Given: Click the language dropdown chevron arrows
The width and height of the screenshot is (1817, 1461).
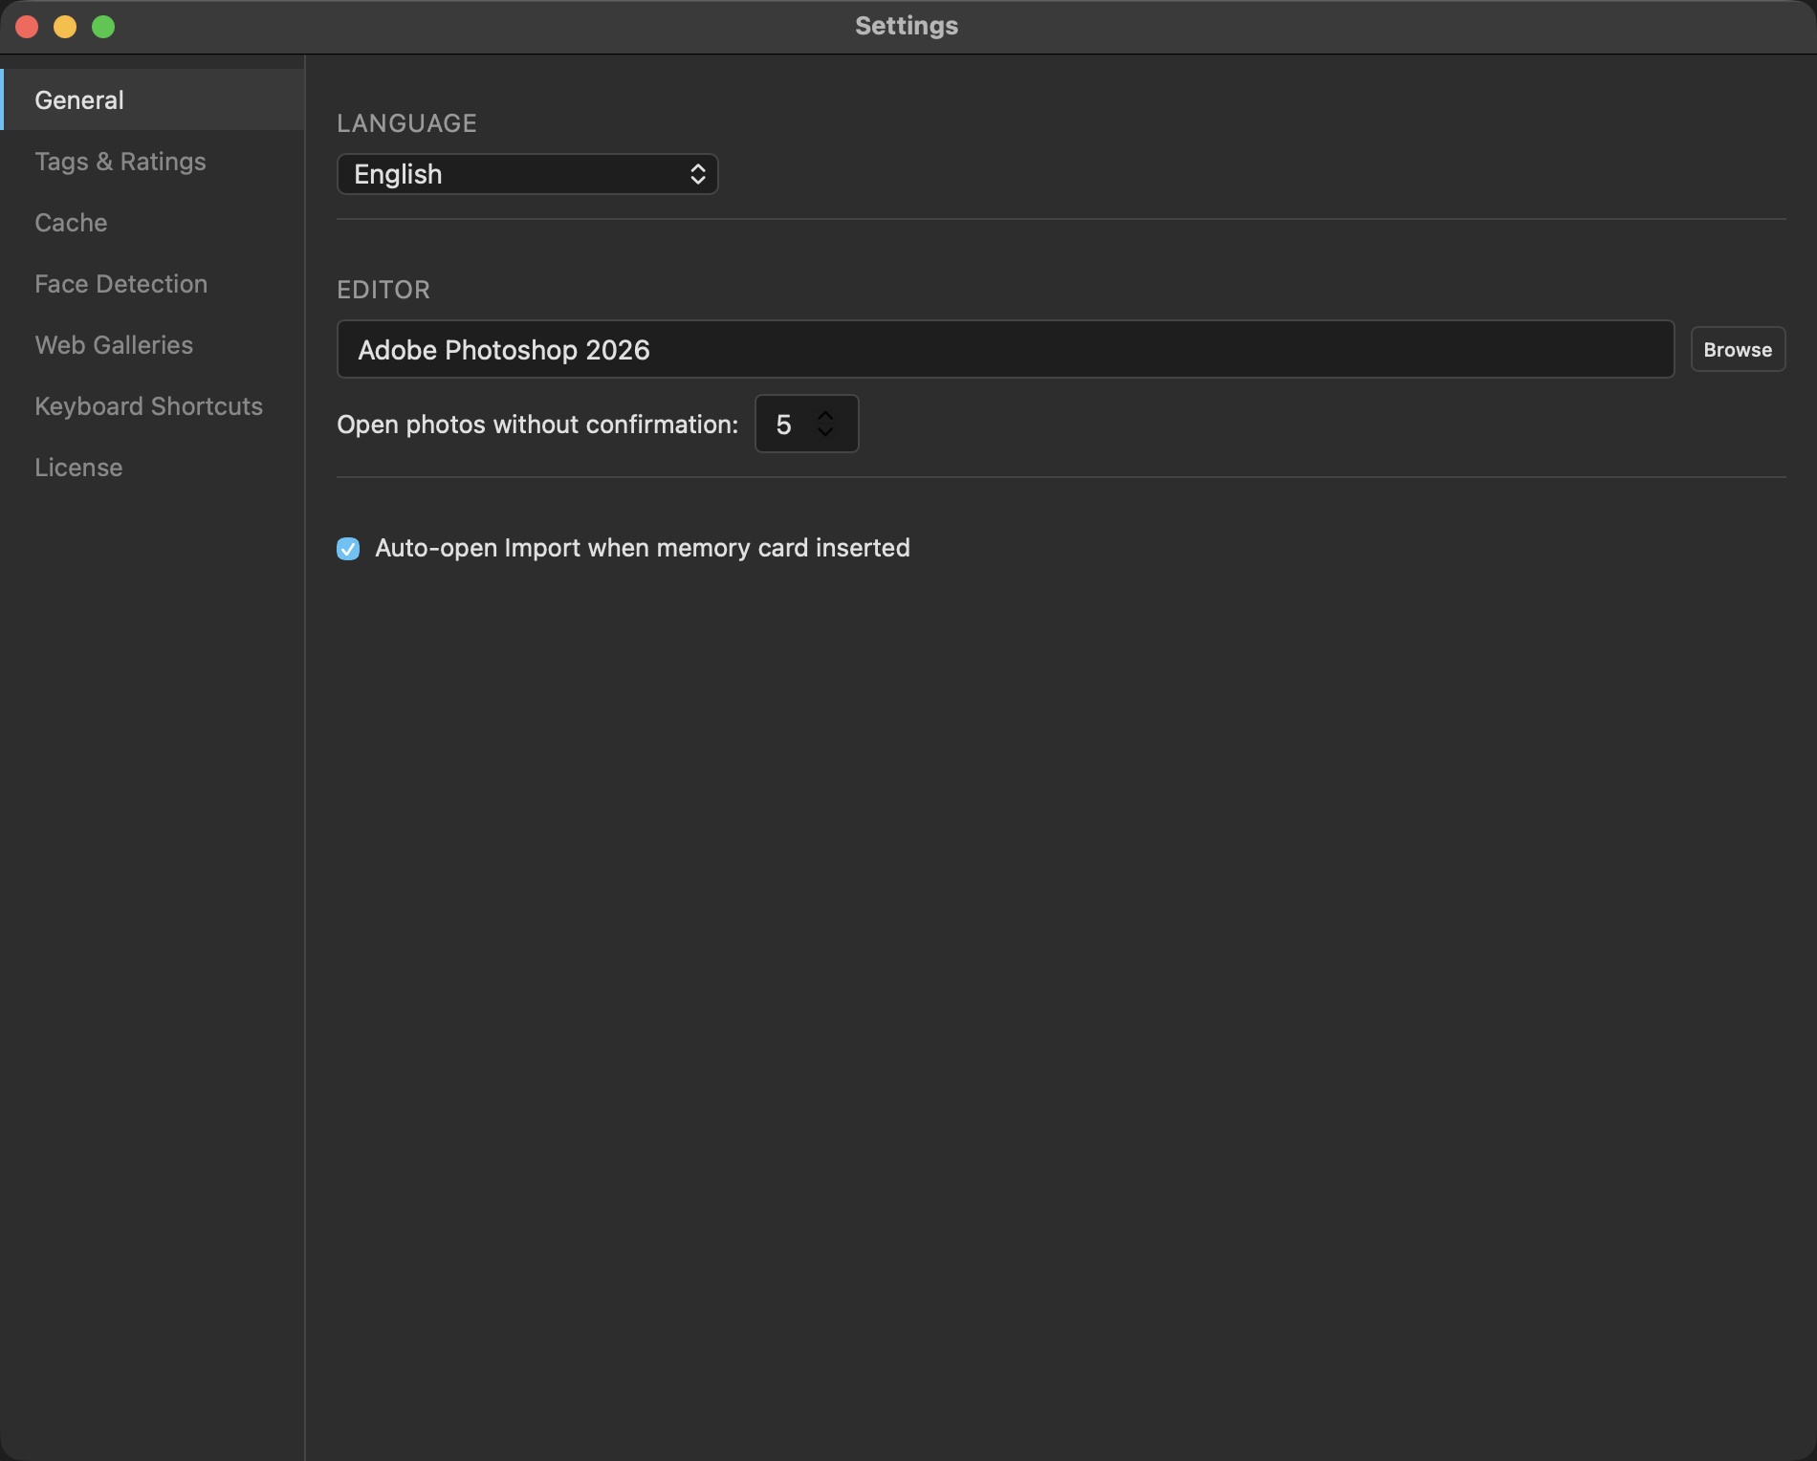Looking at the screenshot, I should [698, 174].
